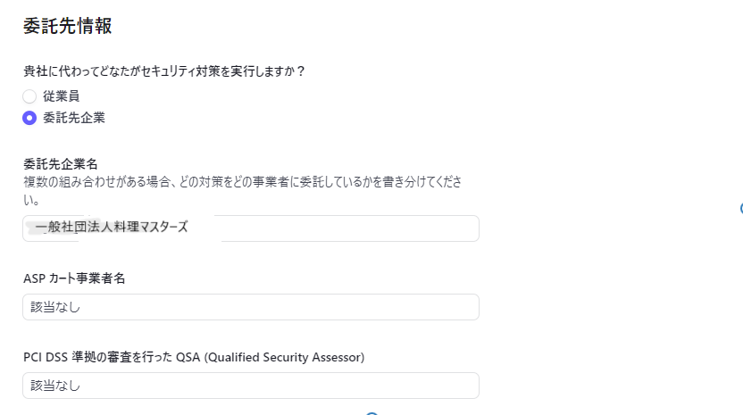Focus the 委託先企業名 input field
This screenshot has width=743, height=415.
pos(339,228)
